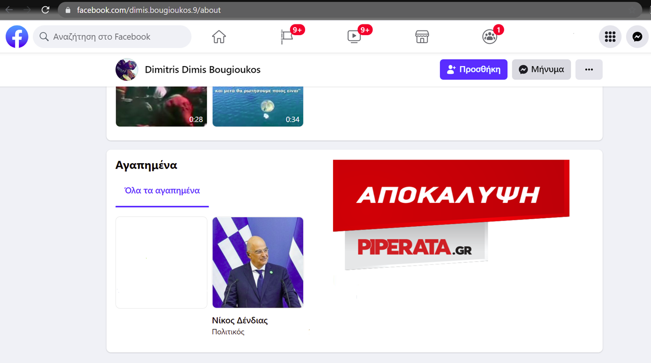Click the lock icon in address bar
The height and width of the screenshot is (363, 651).
pyautogui.click(x=68, y=10)
